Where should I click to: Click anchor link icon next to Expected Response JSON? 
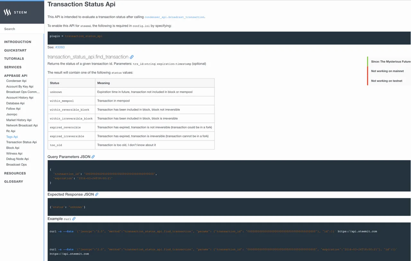pyautogui.click(x=97, y=194)
